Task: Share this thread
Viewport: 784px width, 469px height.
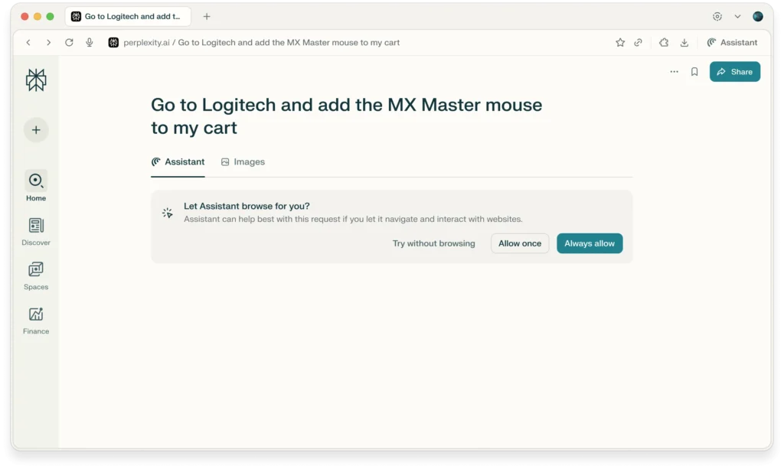Action: [x=734, y=71]
